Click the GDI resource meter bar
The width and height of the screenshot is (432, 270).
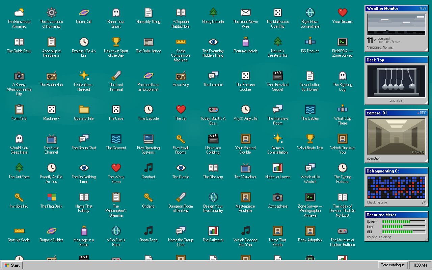404,232
